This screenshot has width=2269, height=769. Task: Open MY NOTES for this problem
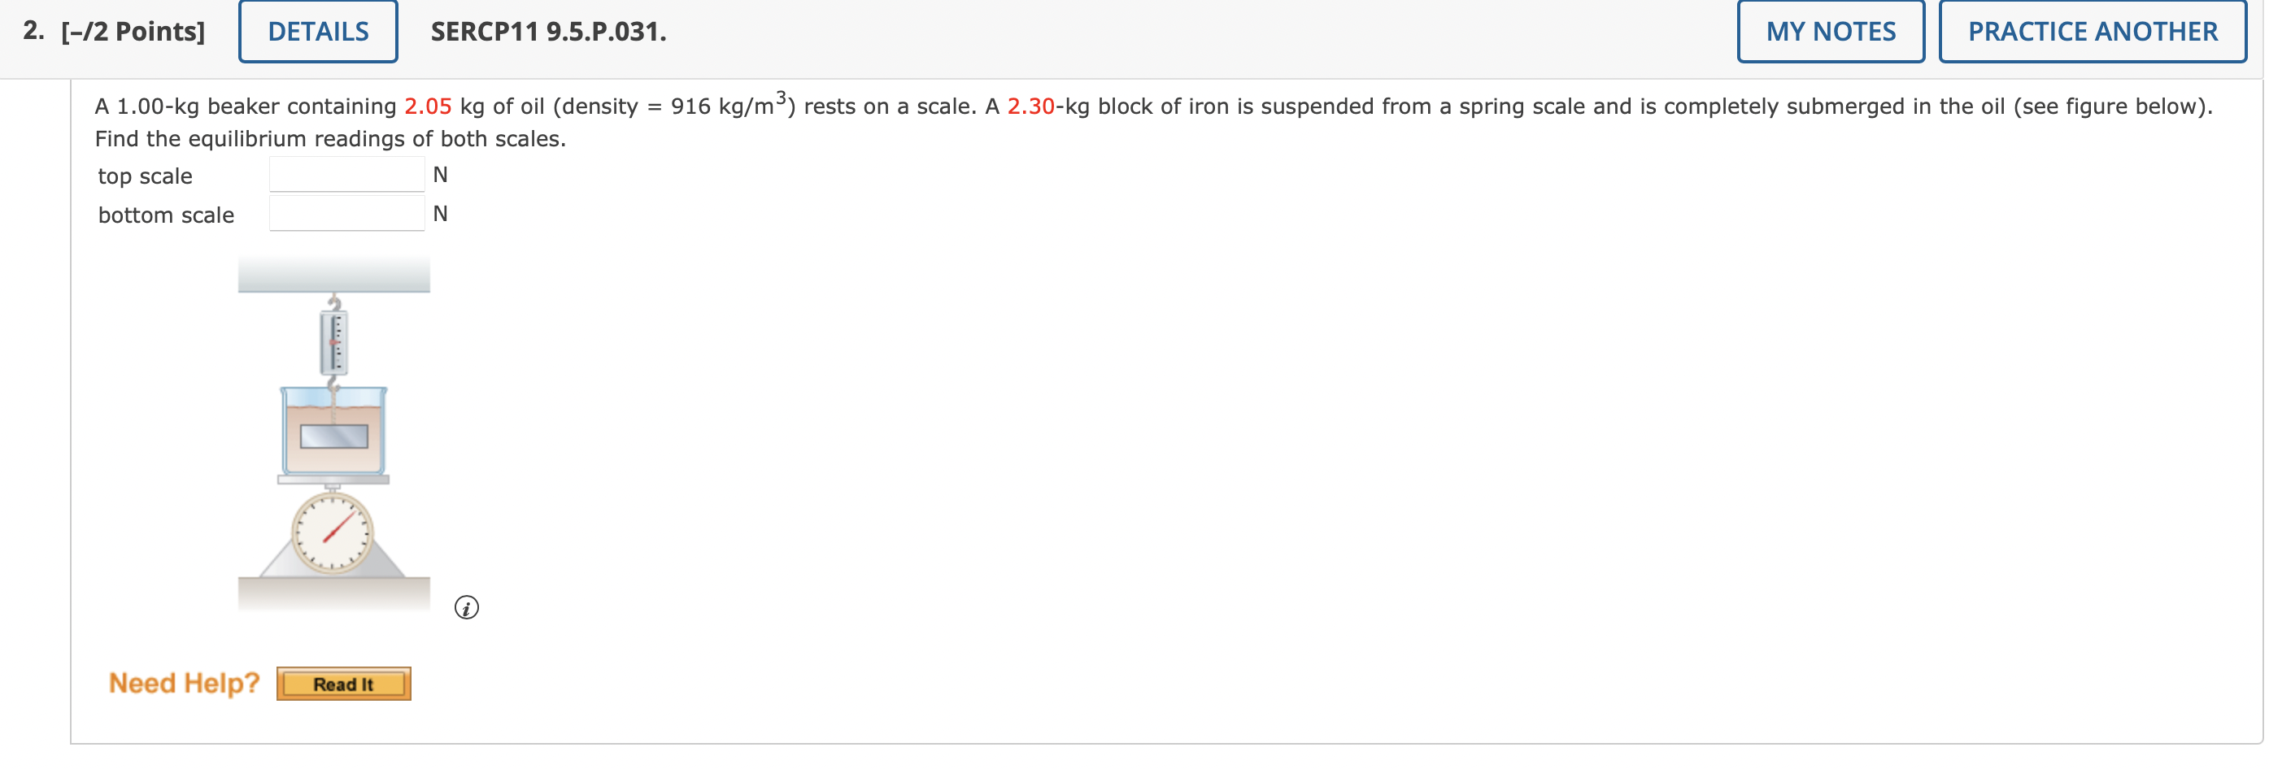[1830, 32]
